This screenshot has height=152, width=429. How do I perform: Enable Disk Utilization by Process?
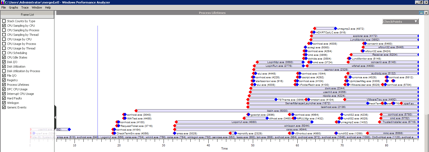(4, 71)
